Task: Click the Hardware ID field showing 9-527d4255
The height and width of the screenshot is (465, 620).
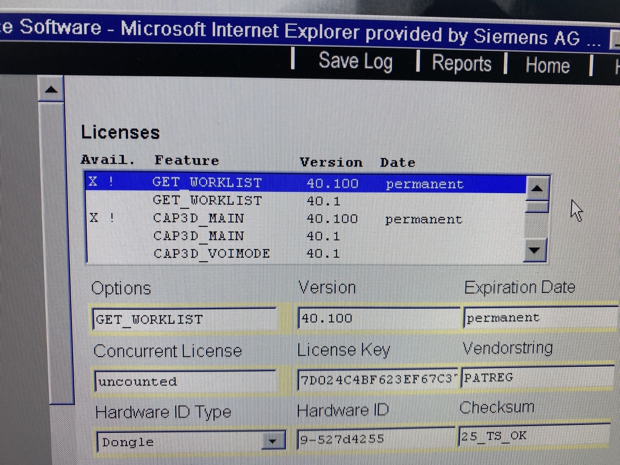Action: click(x=376, y=438)
